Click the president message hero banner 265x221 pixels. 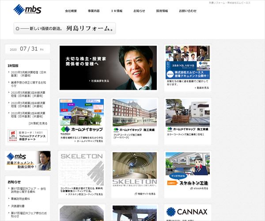108,68
